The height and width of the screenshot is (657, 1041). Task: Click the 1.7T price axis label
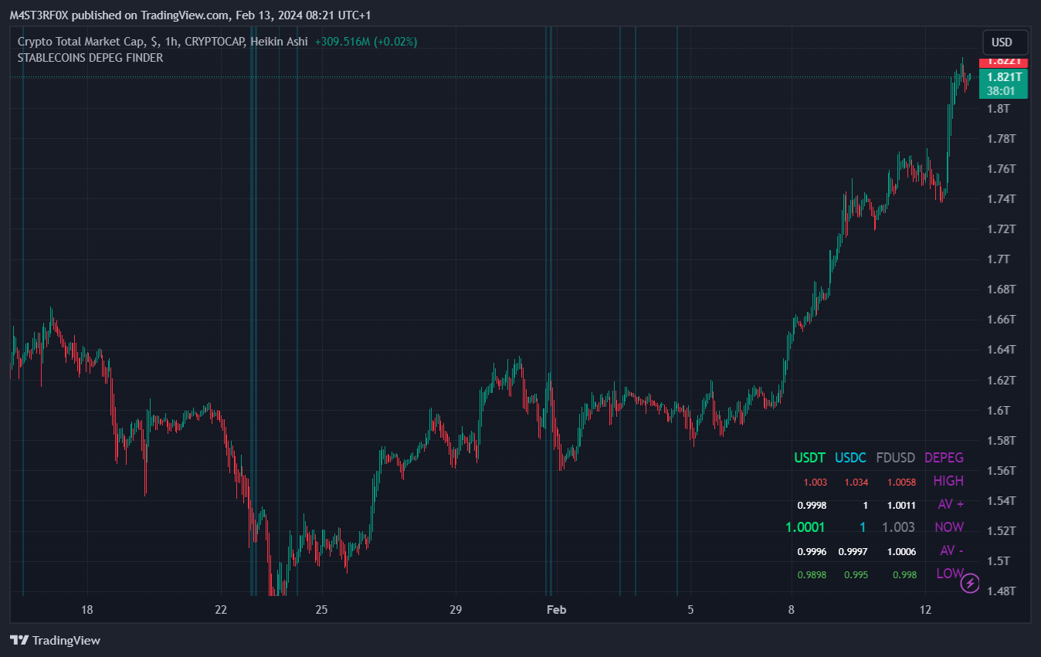tap(998, 259)
